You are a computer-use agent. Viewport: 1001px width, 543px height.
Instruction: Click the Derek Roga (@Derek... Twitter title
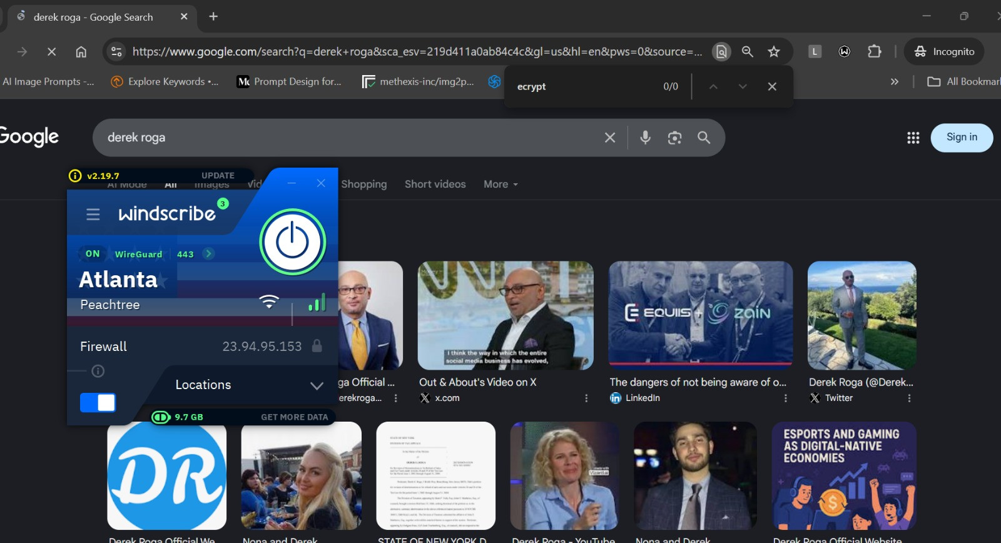(x=861, y=382)
